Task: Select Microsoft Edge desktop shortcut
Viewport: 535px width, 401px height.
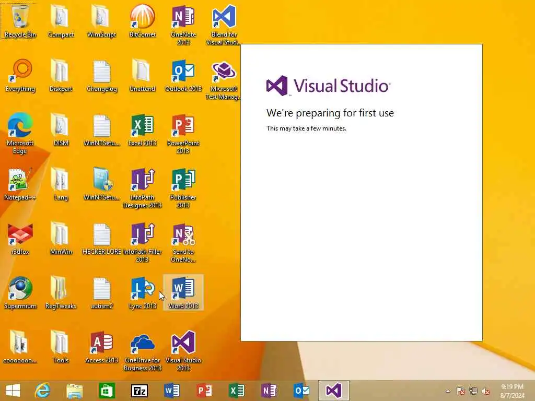Action: [x=20, y=133]
